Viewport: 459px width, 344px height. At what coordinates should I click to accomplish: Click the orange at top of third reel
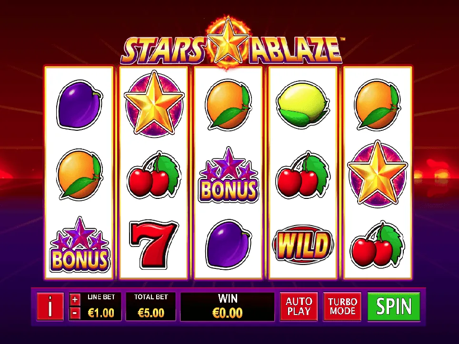coord(229,104)
